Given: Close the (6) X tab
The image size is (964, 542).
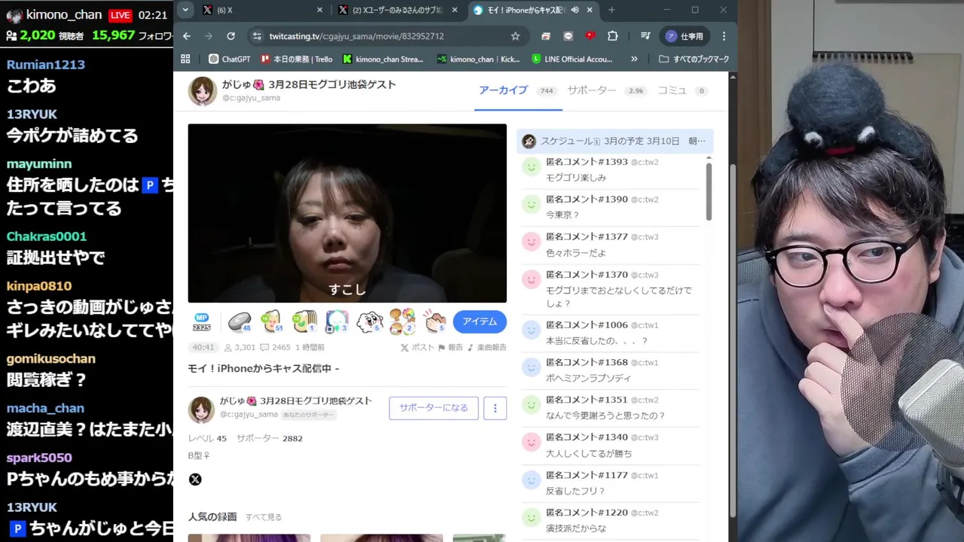Looking at the screenshot, I should (319, 10).
